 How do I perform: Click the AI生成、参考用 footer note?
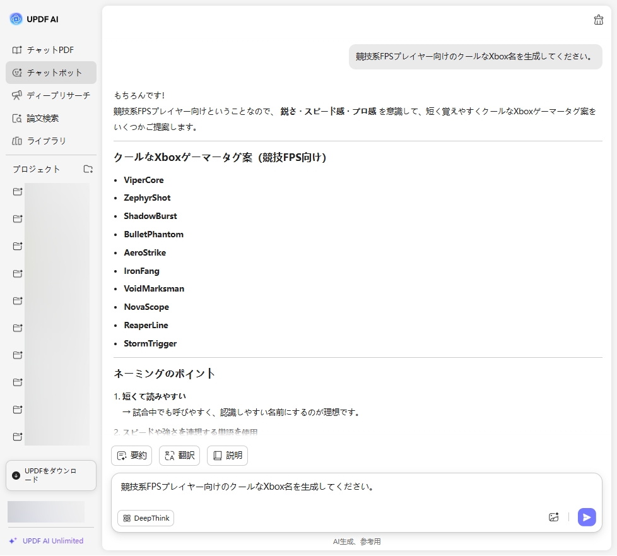click(x=356, y=542)
